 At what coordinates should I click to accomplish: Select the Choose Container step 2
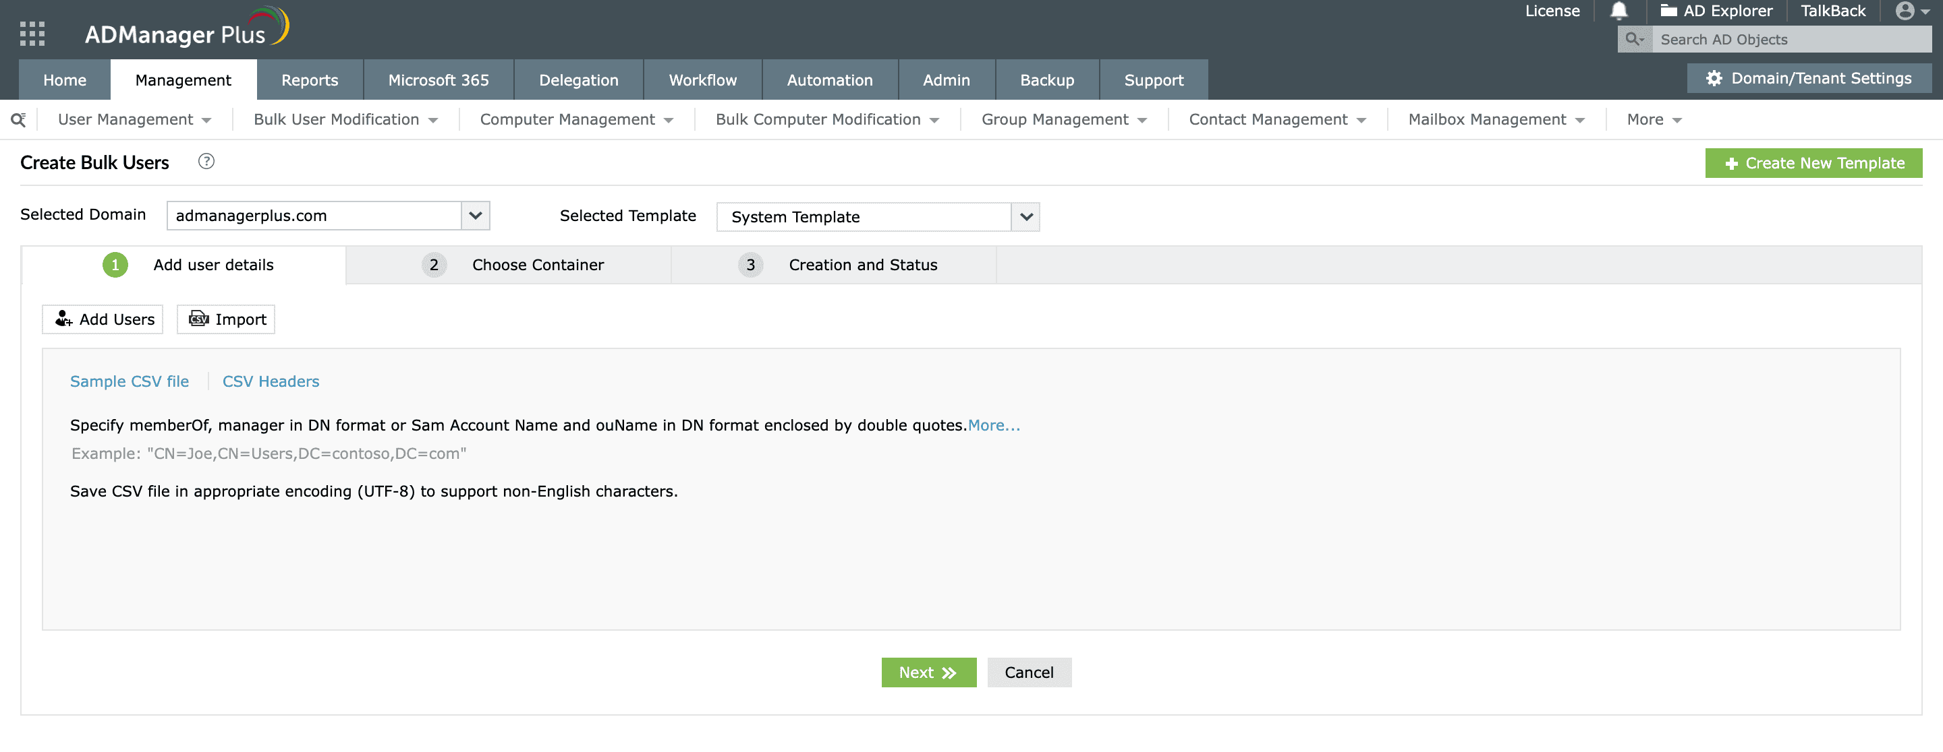tap(536, 263)
